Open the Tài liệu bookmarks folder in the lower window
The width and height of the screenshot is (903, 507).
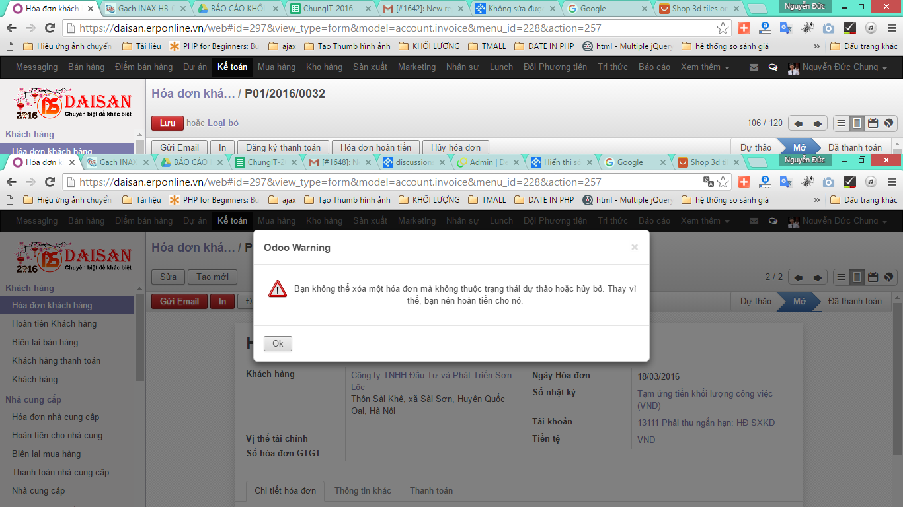[x=141, y=199]
